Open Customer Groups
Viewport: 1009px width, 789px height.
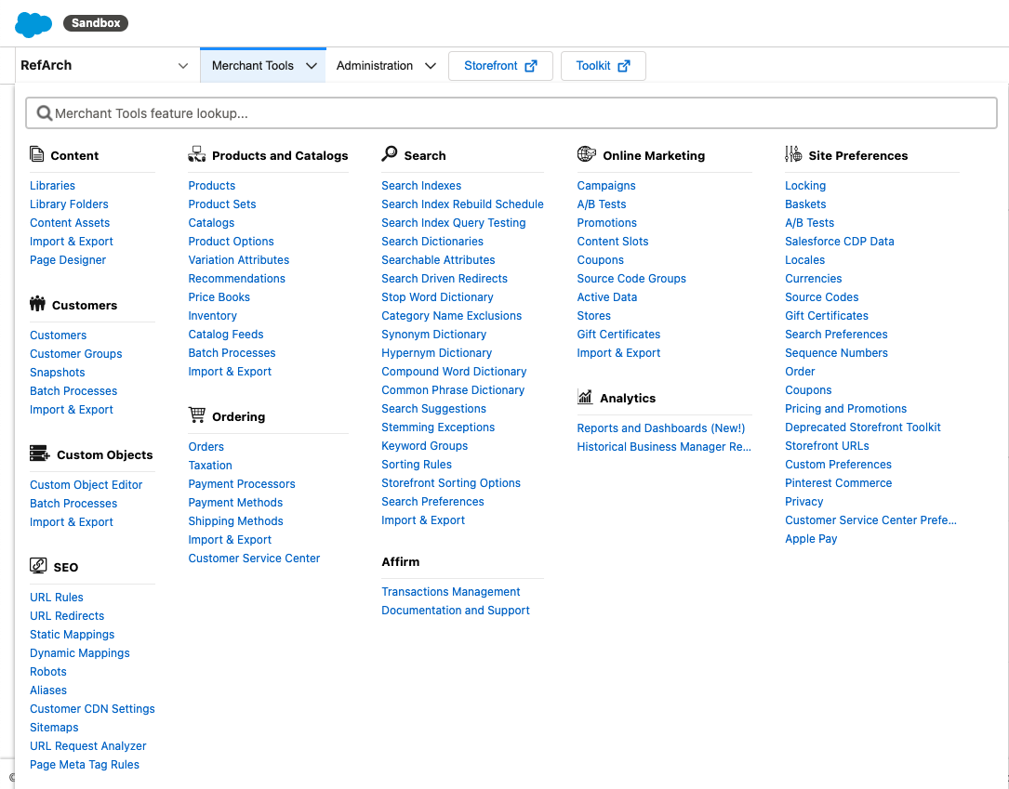(76, 354)
